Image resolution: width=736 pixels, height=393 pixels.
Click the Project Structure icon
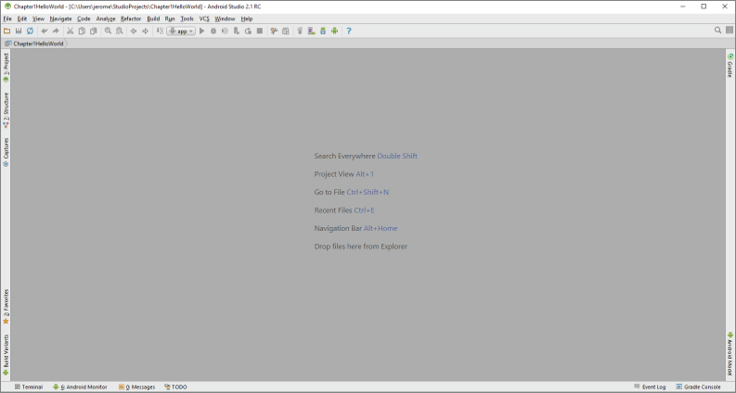[x=285, y=31]
